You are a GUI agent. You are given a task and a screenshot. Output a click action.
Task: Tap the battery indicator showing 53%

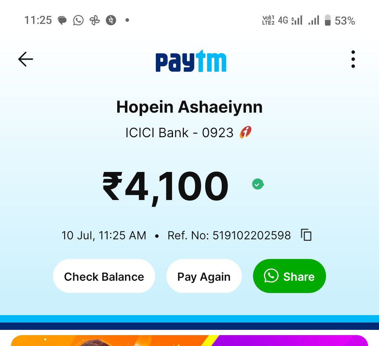point(340,20)
